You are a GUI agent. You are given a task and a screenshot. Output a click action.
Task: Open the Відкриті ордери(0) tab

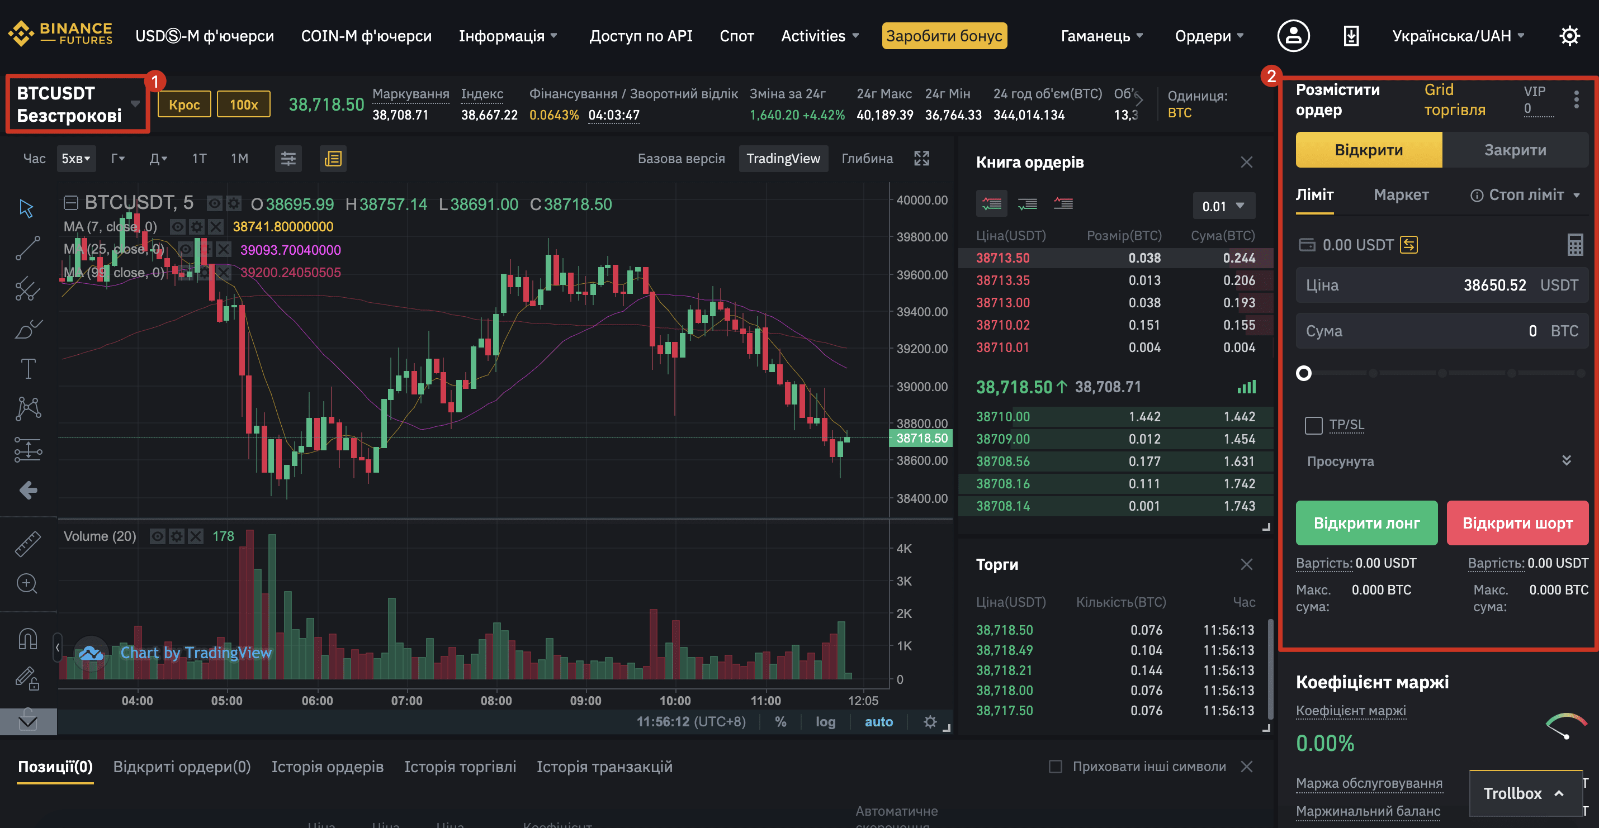182,767
